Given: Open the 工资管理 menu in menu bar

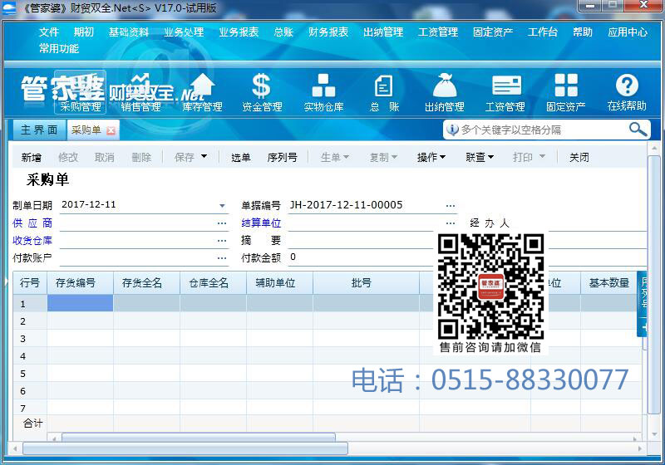Looking at the screenshot, I should (438, 32).
